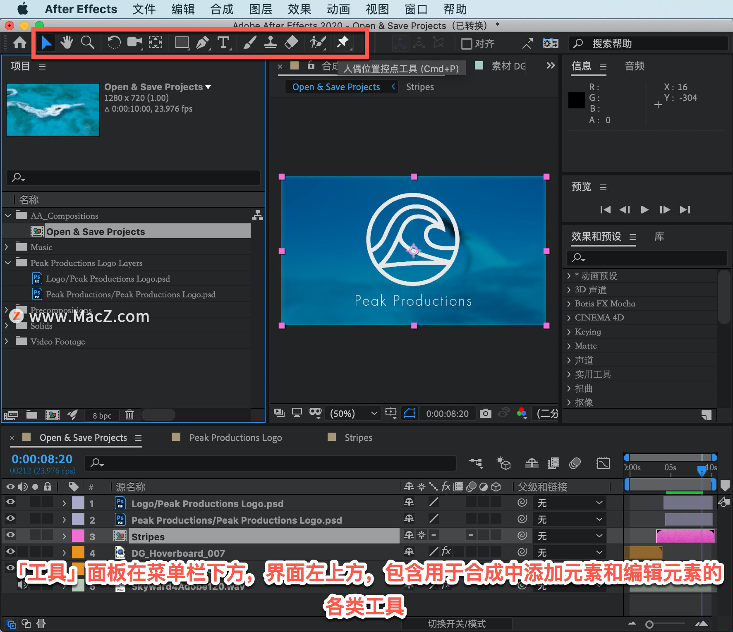Expand layer 1 properties in timeline
This screenshot has width=733, height=632.
click(64, 503)
